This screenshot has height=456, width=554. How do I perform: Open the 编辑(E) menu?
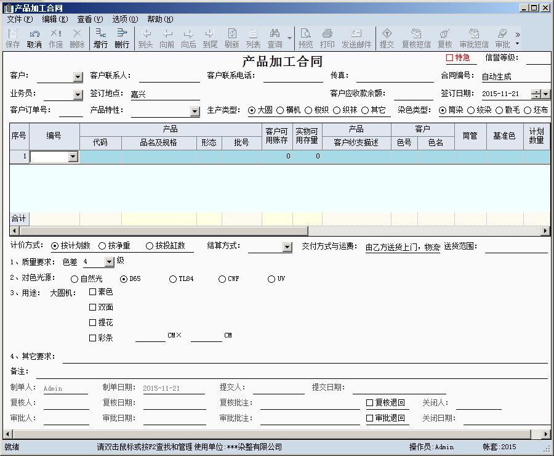(x=55, y=19)
